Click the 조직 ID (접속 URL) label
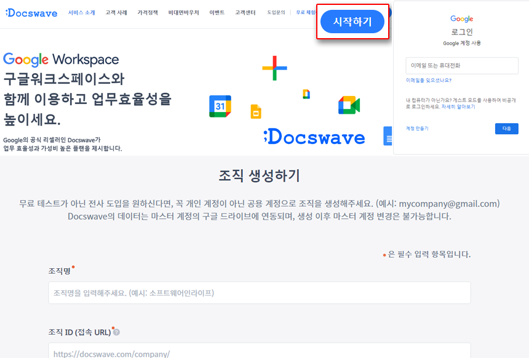This screenshot has height=358, width=529. 79,332
